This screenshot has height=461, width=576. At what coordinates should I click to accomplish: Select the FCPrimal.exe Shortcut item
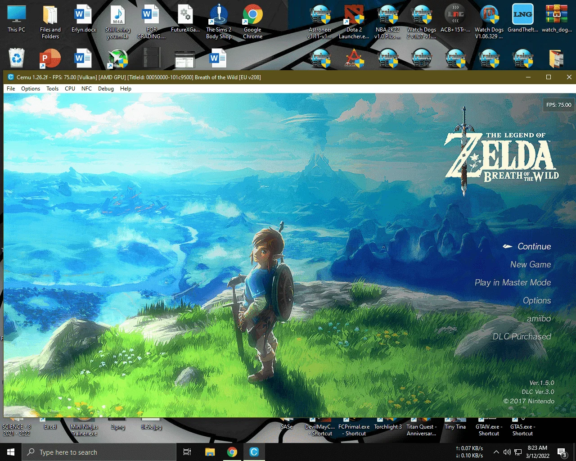[354, 428]
